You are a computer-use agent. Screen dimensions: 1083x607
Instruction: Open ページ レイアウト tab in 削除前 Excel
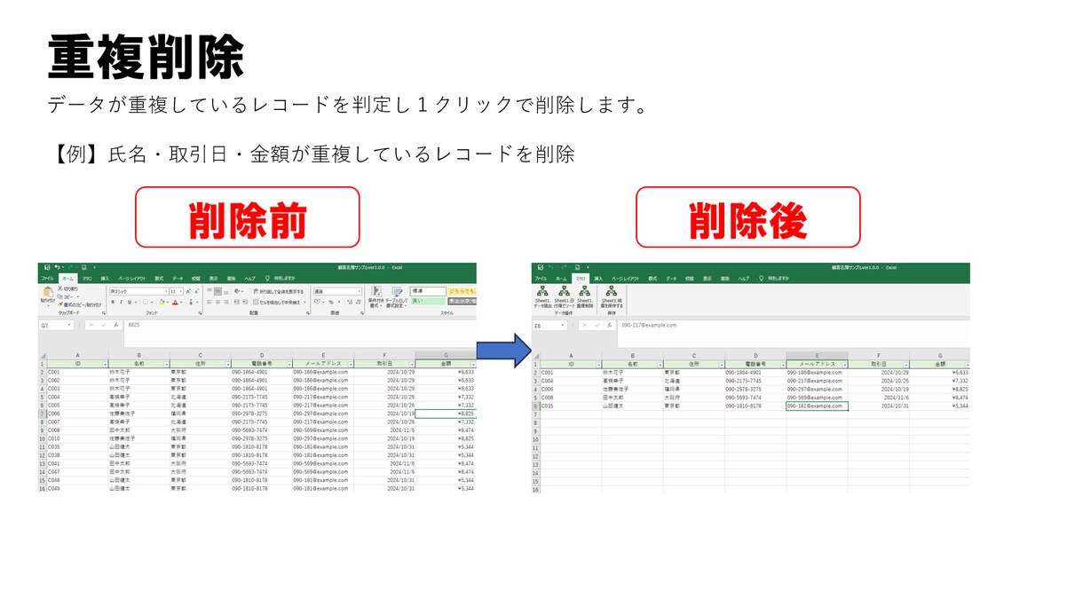click(132, 278)
